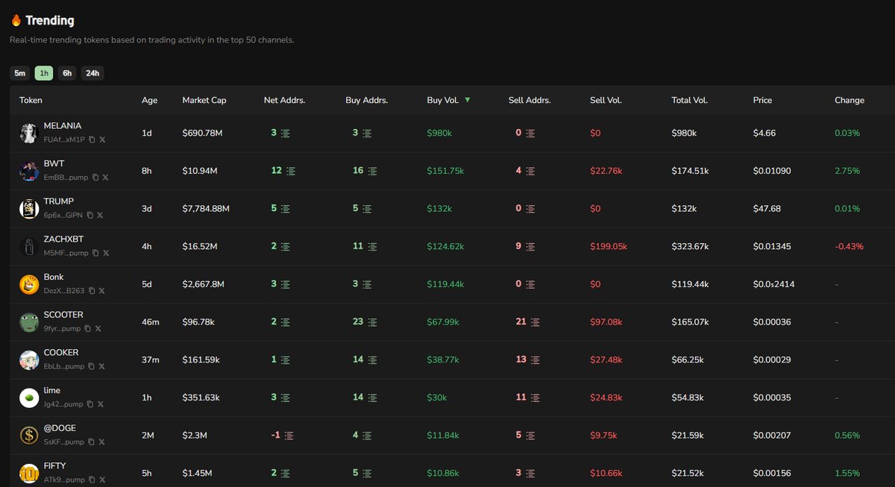Click BWT change value 2.75%
Screen dimensions: 895x487
[847, 171]
